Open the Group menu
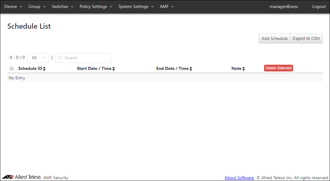This screenshot has height=181, width=330. pos(37,7)
